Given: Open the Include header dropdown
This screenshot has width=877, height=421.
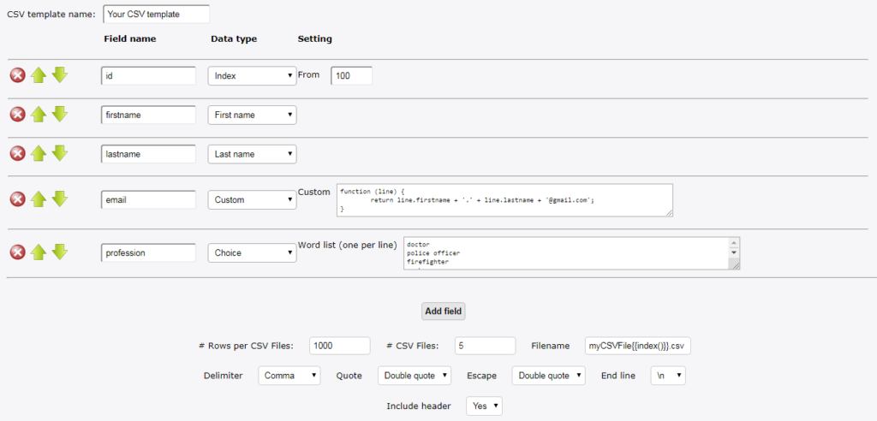Looking at the screenshot, I should coord(484,406).
